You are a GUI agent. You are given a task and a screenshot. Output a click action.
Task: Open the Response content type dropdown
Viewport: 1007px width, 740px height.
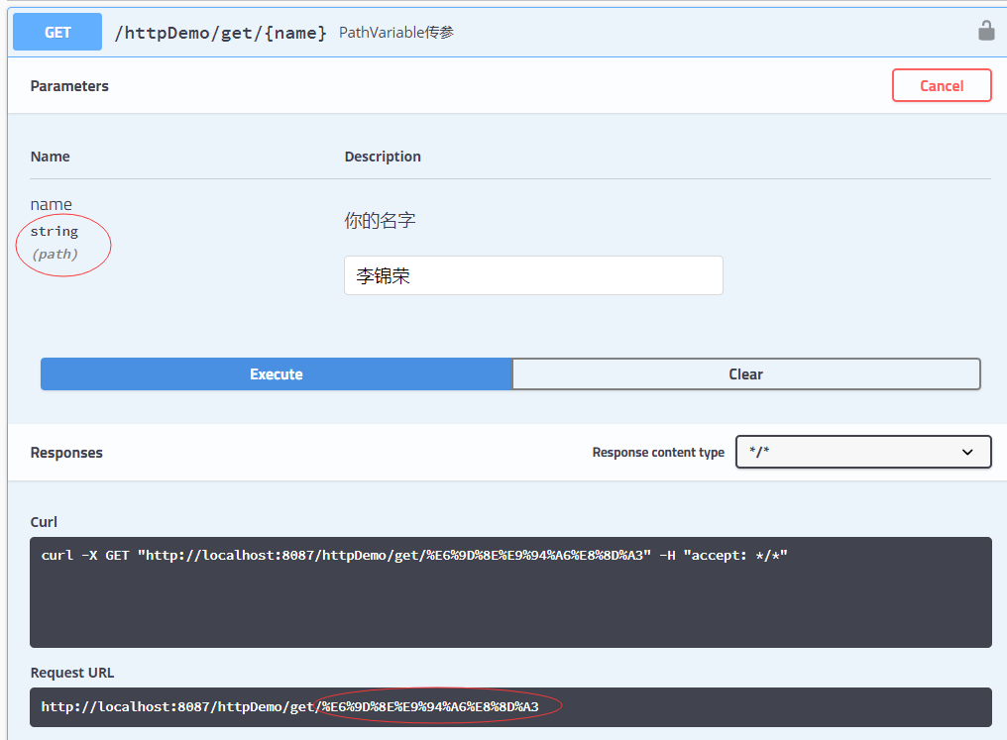point(862,452)
